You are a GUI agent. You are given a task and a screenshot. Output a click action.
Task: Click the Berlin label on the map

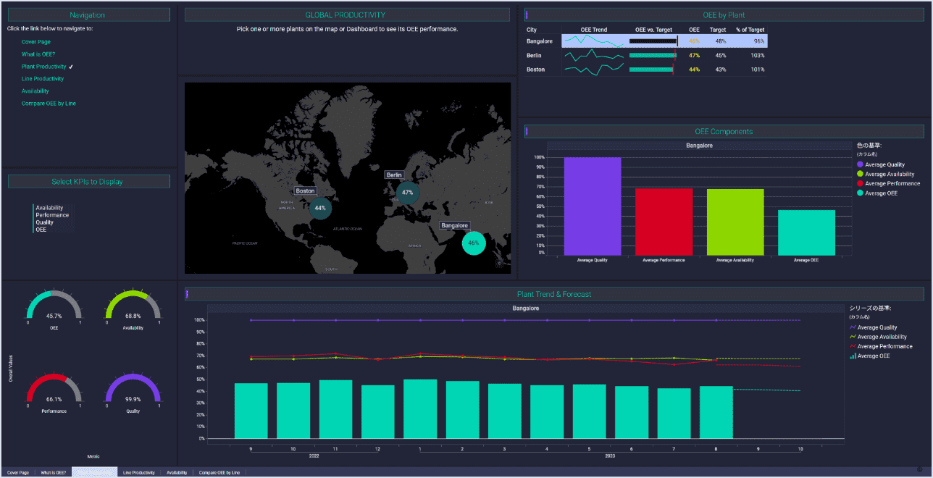click(394, 175)
